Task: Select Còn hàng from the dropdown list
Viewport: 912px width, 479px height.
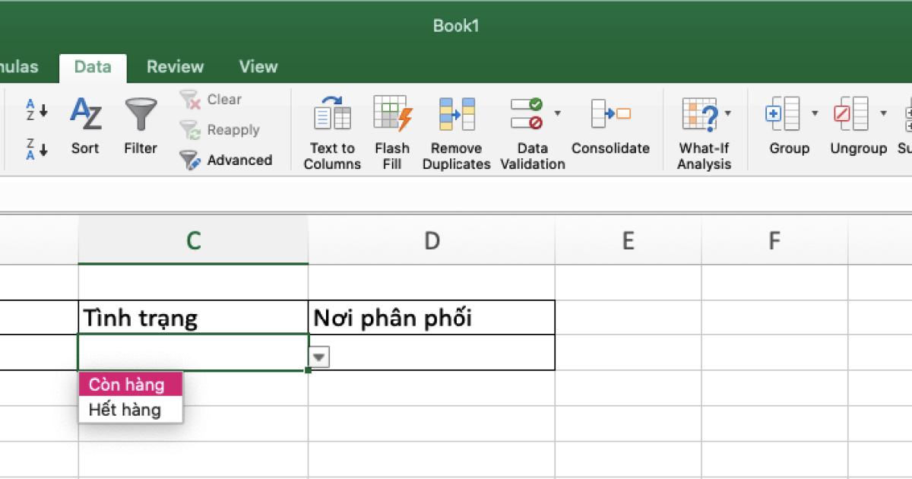Action: [x=128, y=385]
